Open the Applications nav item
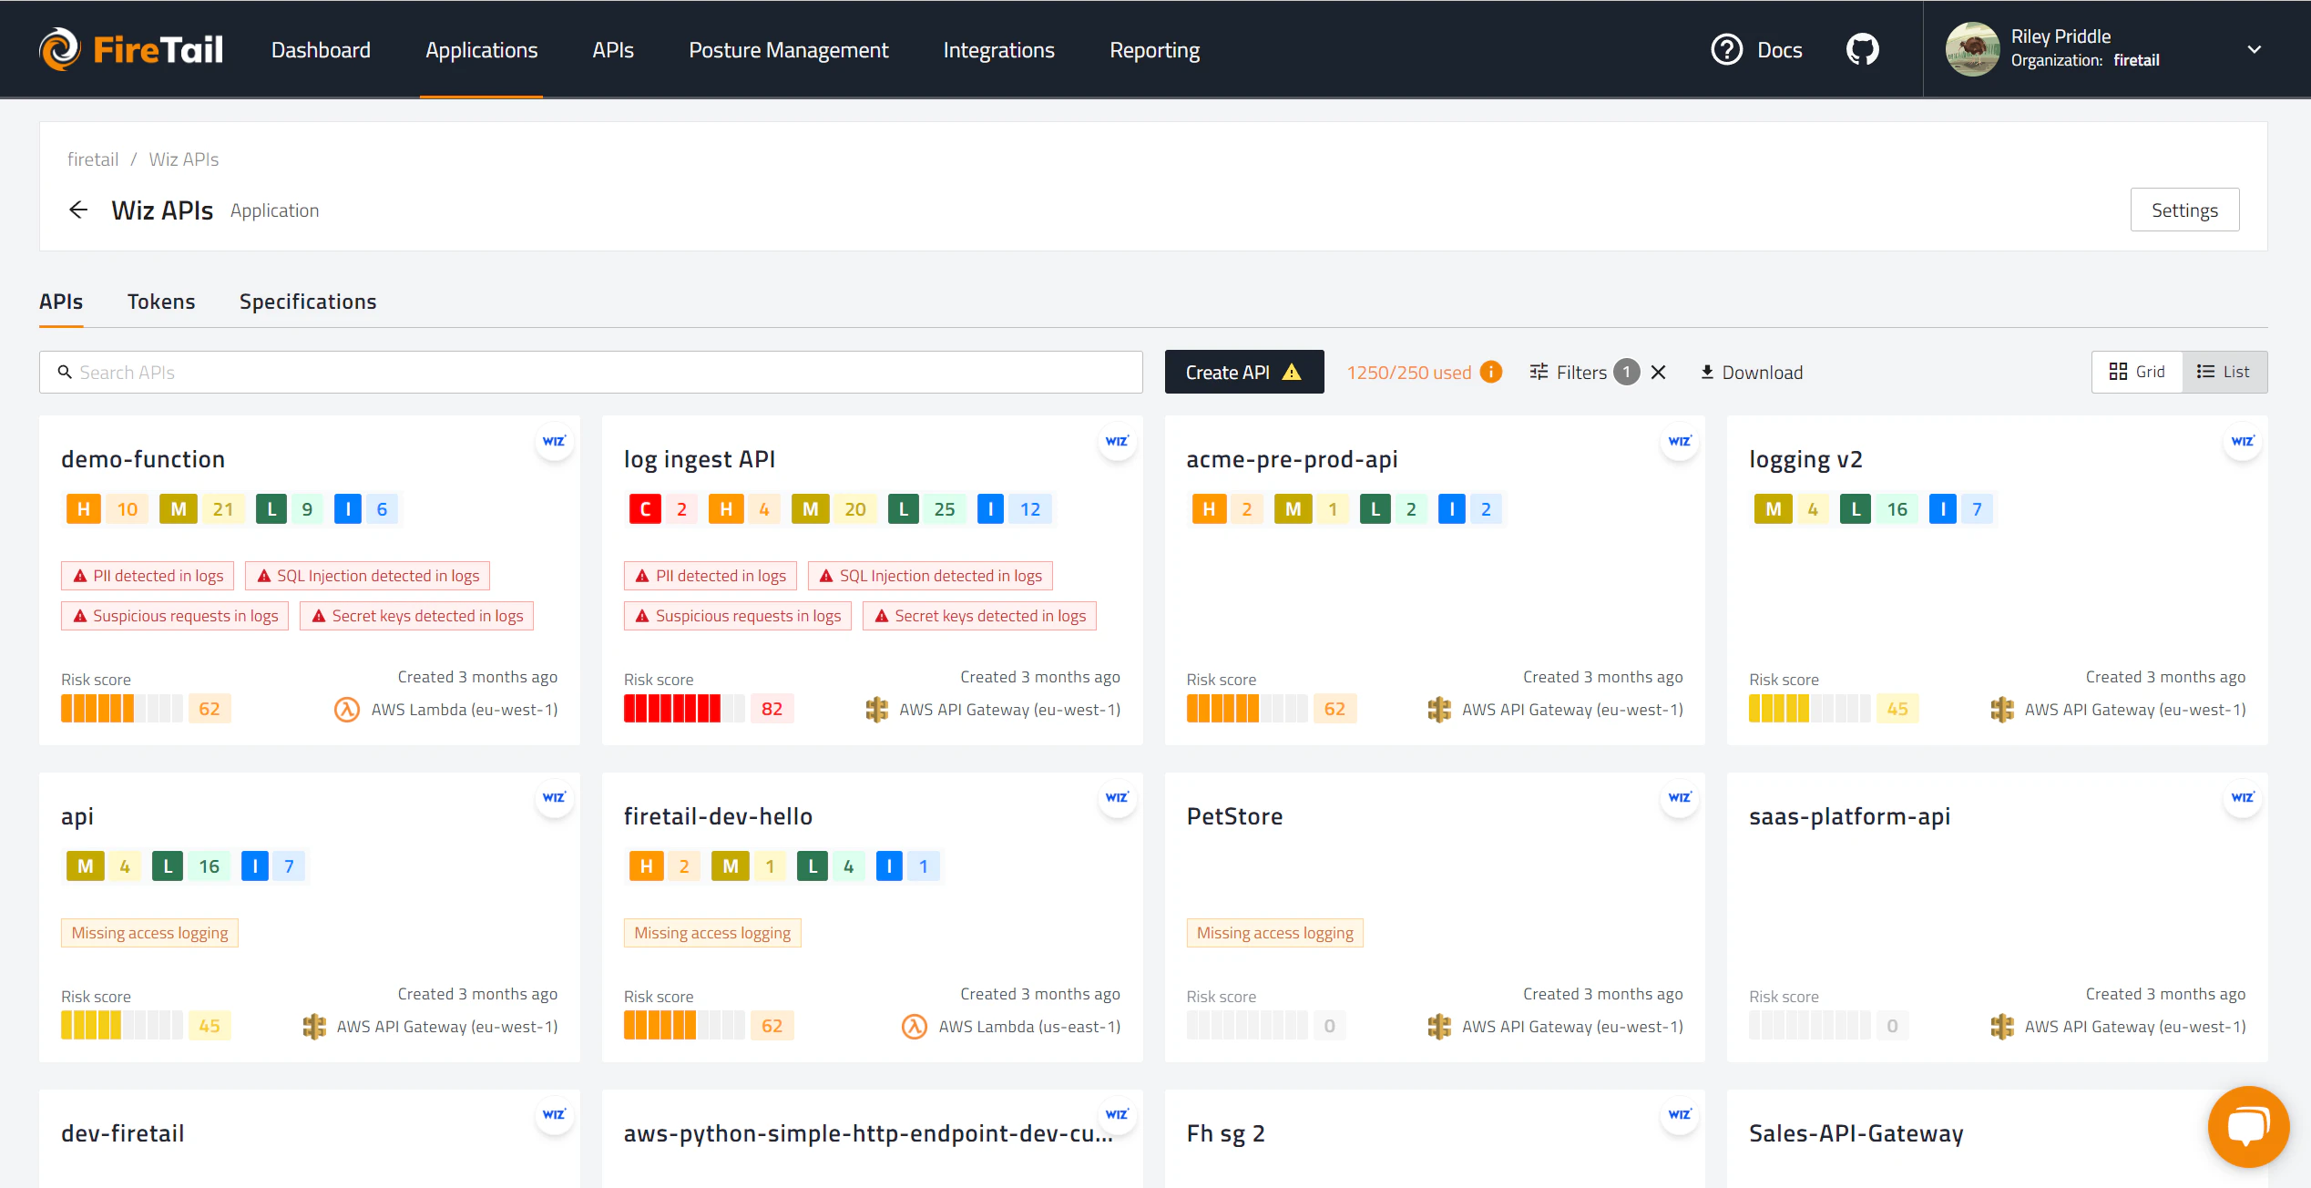Screen dimensions: 2311x1188 tap(481, 50)
